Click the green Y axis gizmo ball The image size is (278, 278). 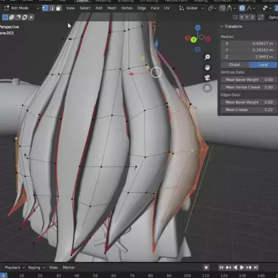pos(193,39)
